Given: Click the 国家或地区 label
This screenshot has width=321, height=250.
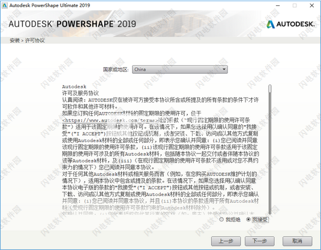Looking at the screenshot, I should [116, 70].
